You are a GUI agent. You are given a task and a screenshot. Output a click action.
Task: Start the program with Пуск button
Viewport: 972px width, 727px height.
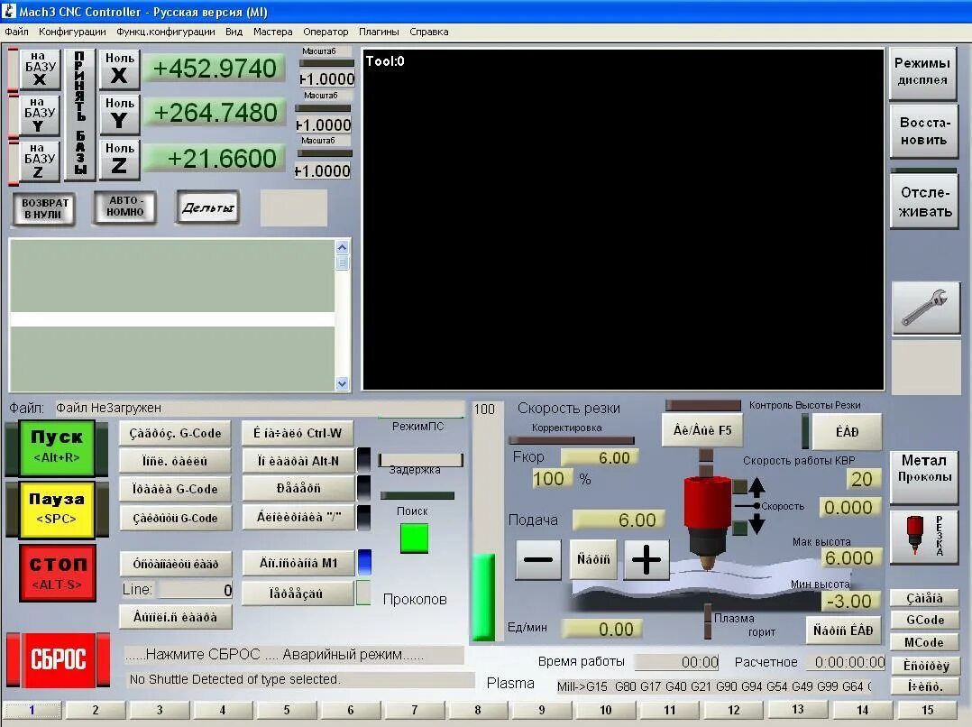point(57,448)
